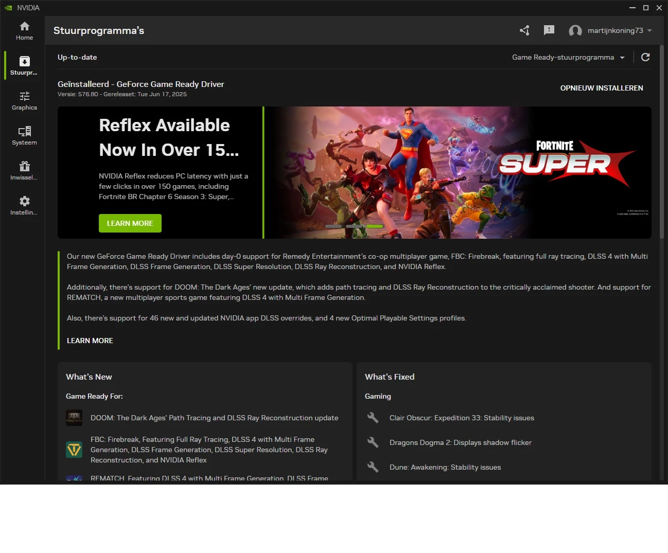Open LEARN MORE link below driver notes

point(90,341)
